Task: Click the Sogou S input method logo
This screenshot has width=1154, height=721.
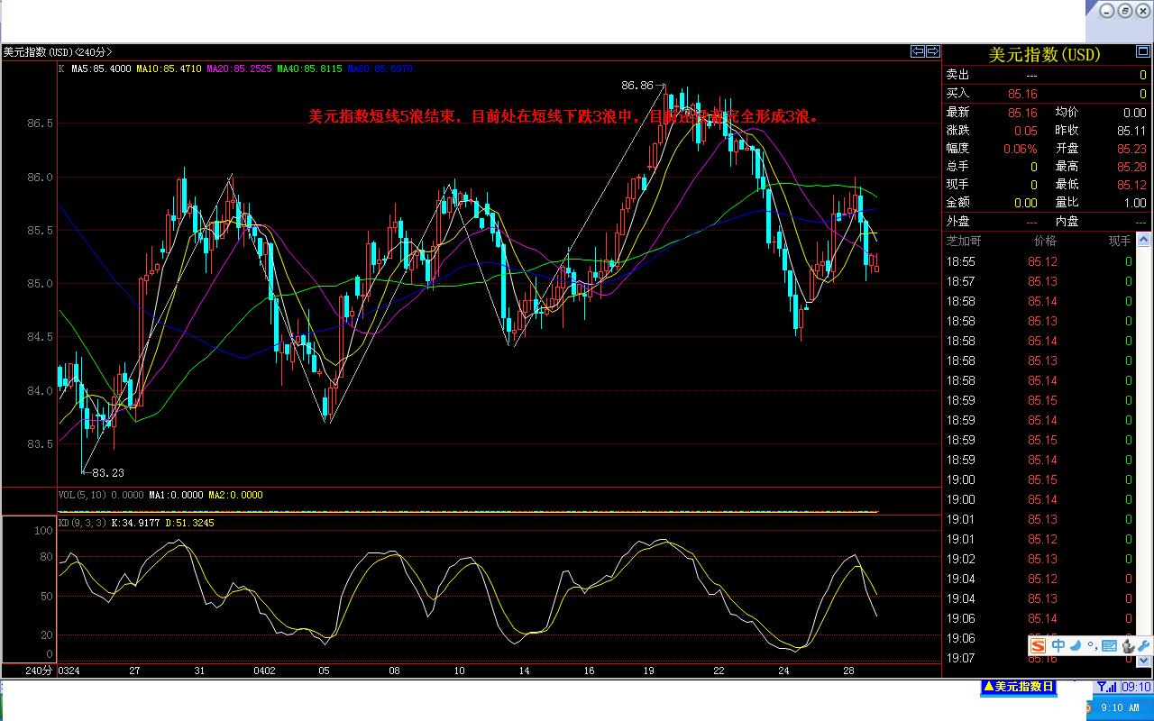Action: [x=1039, y=645]
